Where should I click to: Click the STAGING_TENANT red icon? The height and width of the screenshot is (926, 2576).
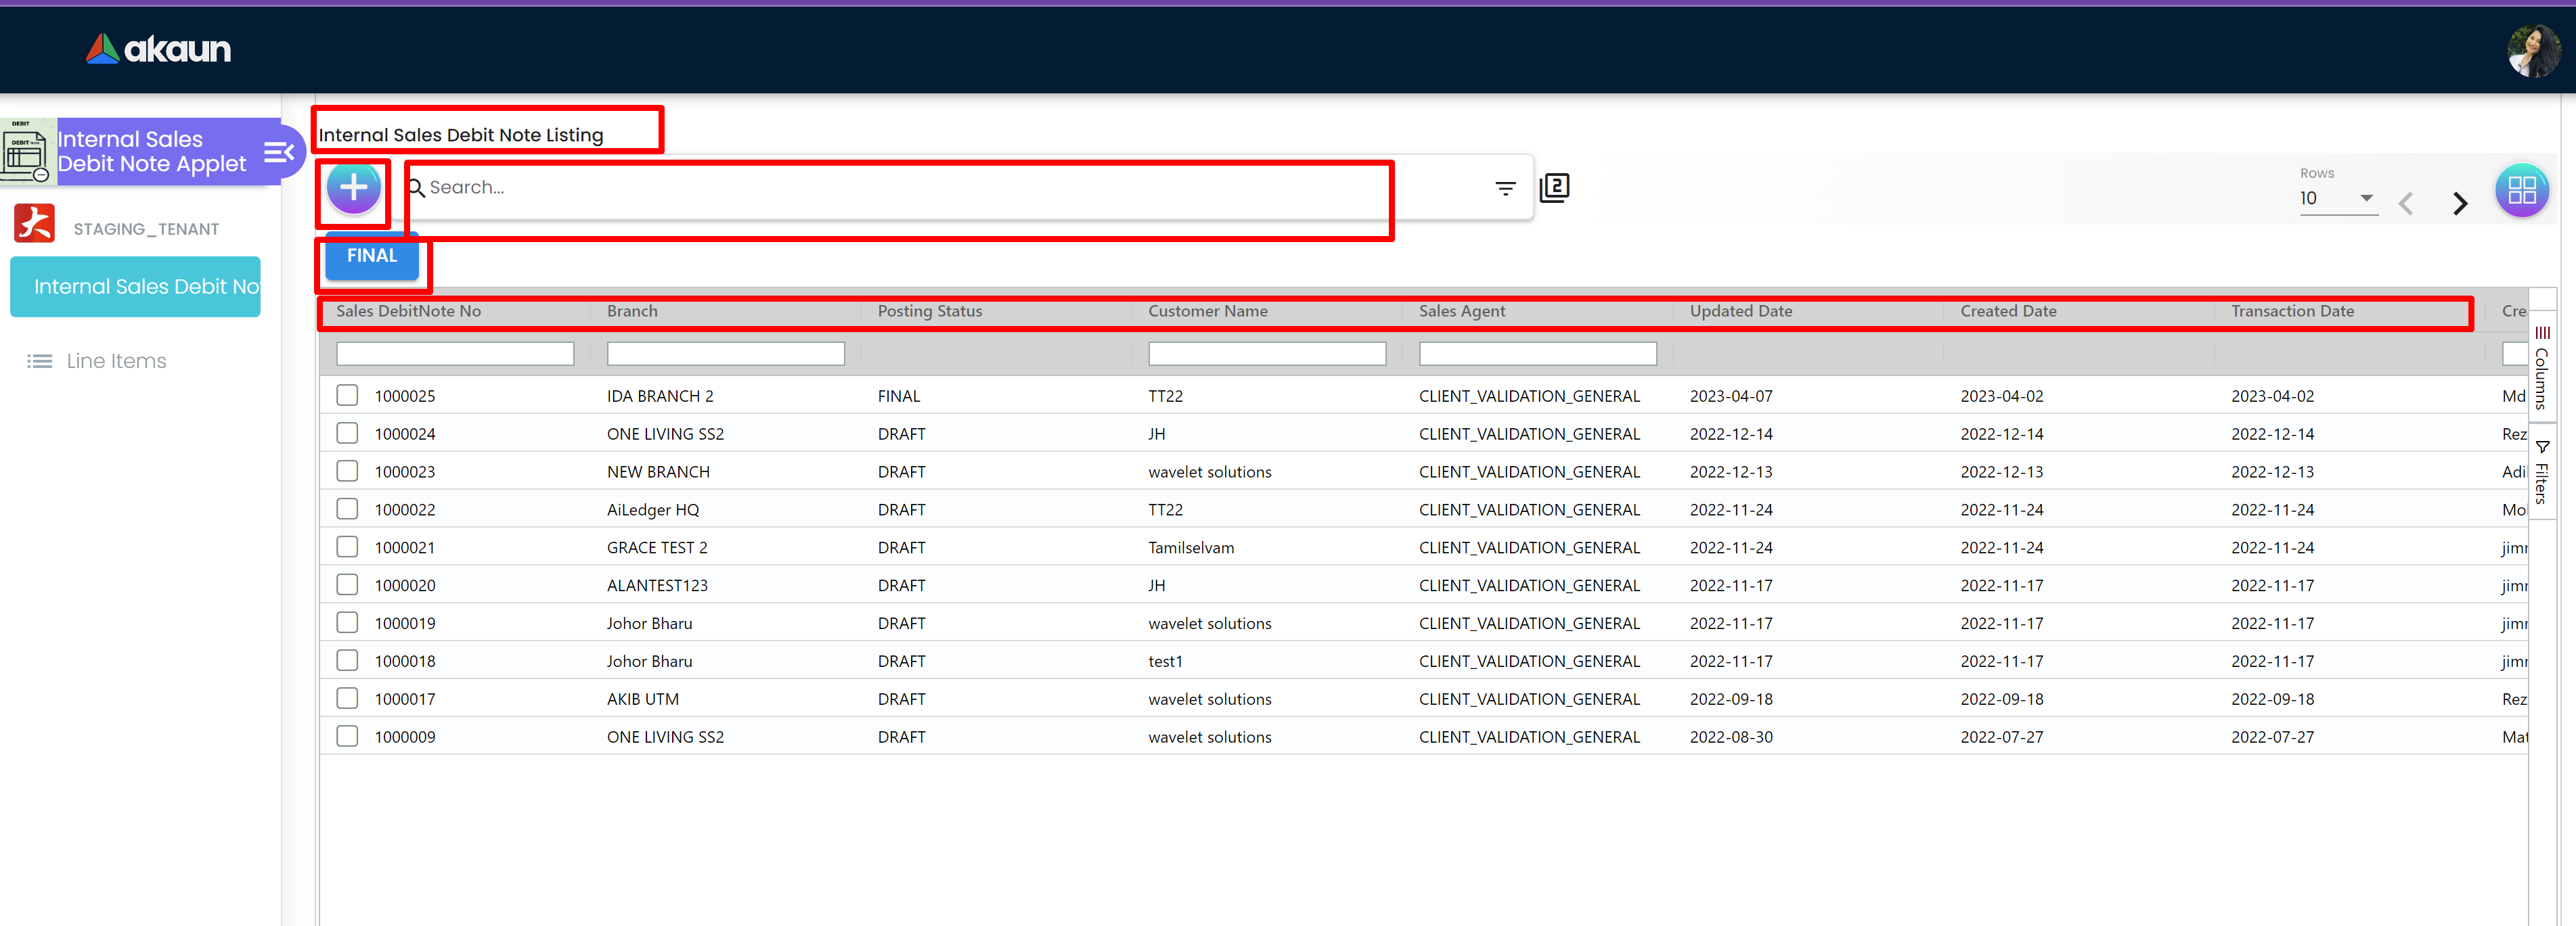[34, 224]
